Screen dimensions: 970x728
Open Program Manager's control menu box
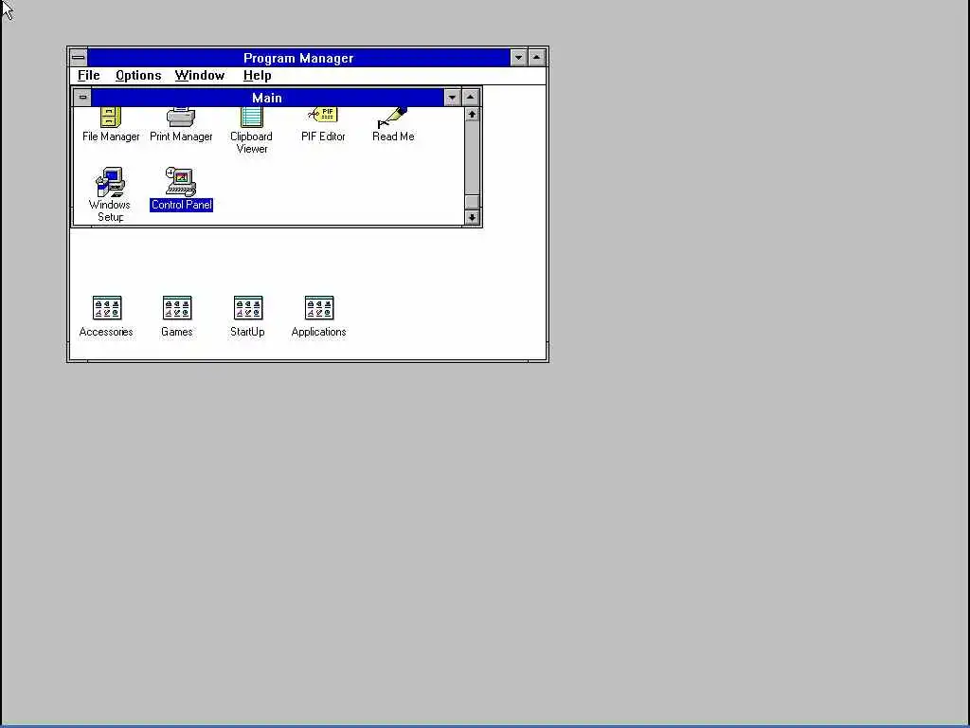pos(79,58)
